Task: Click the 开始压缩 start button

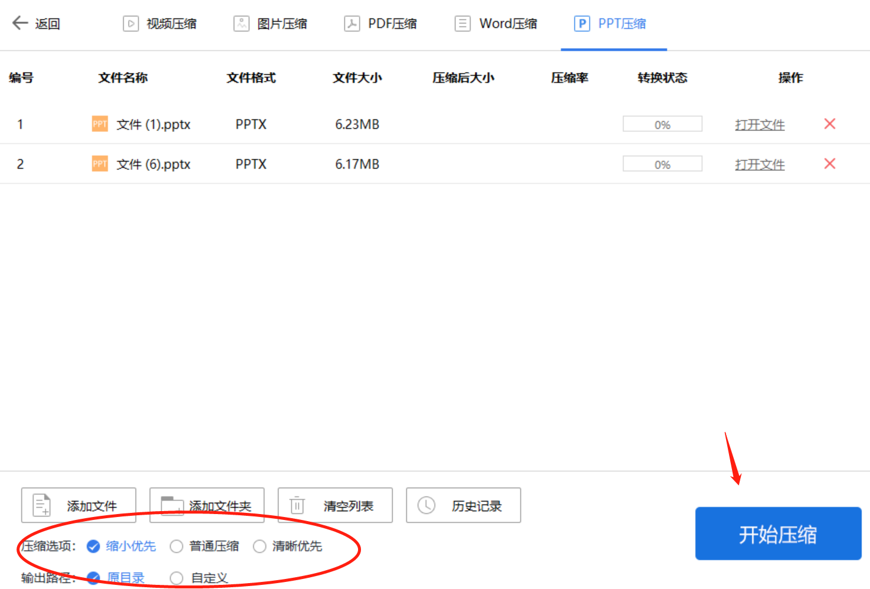Action: click(778, 534)
